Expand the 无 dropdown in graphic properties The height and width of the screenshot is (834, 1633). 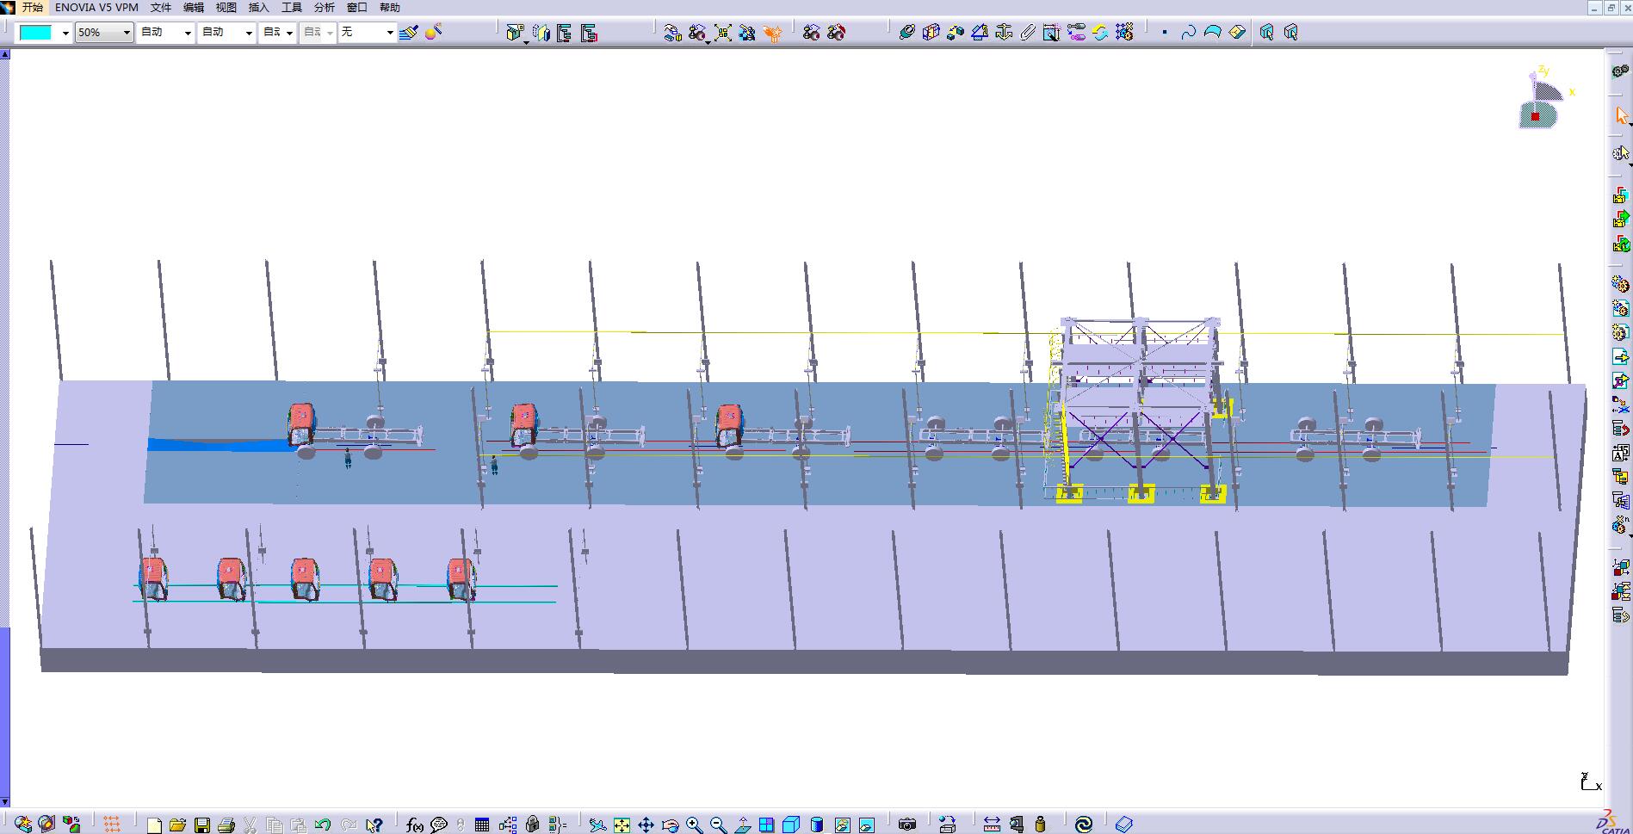pyautogui.click(x=389, y=33)
